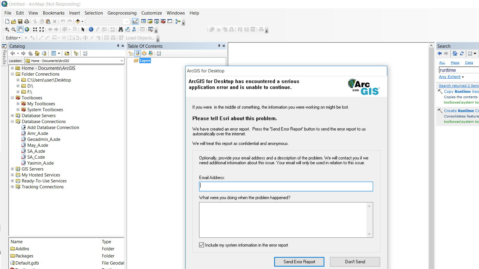Toggle auto-hide pin on Table Of Contents panel
Image resolution: width=479 pixels, height=269 pixels.
219,46
